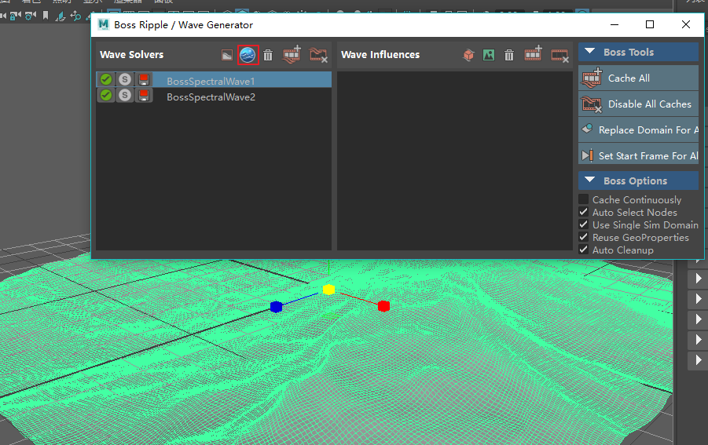Image resolution: width=708 pixels, height=445 pixels.
Task: Click the Create Ripple Solver icon
Action: [x=226, y=55]
